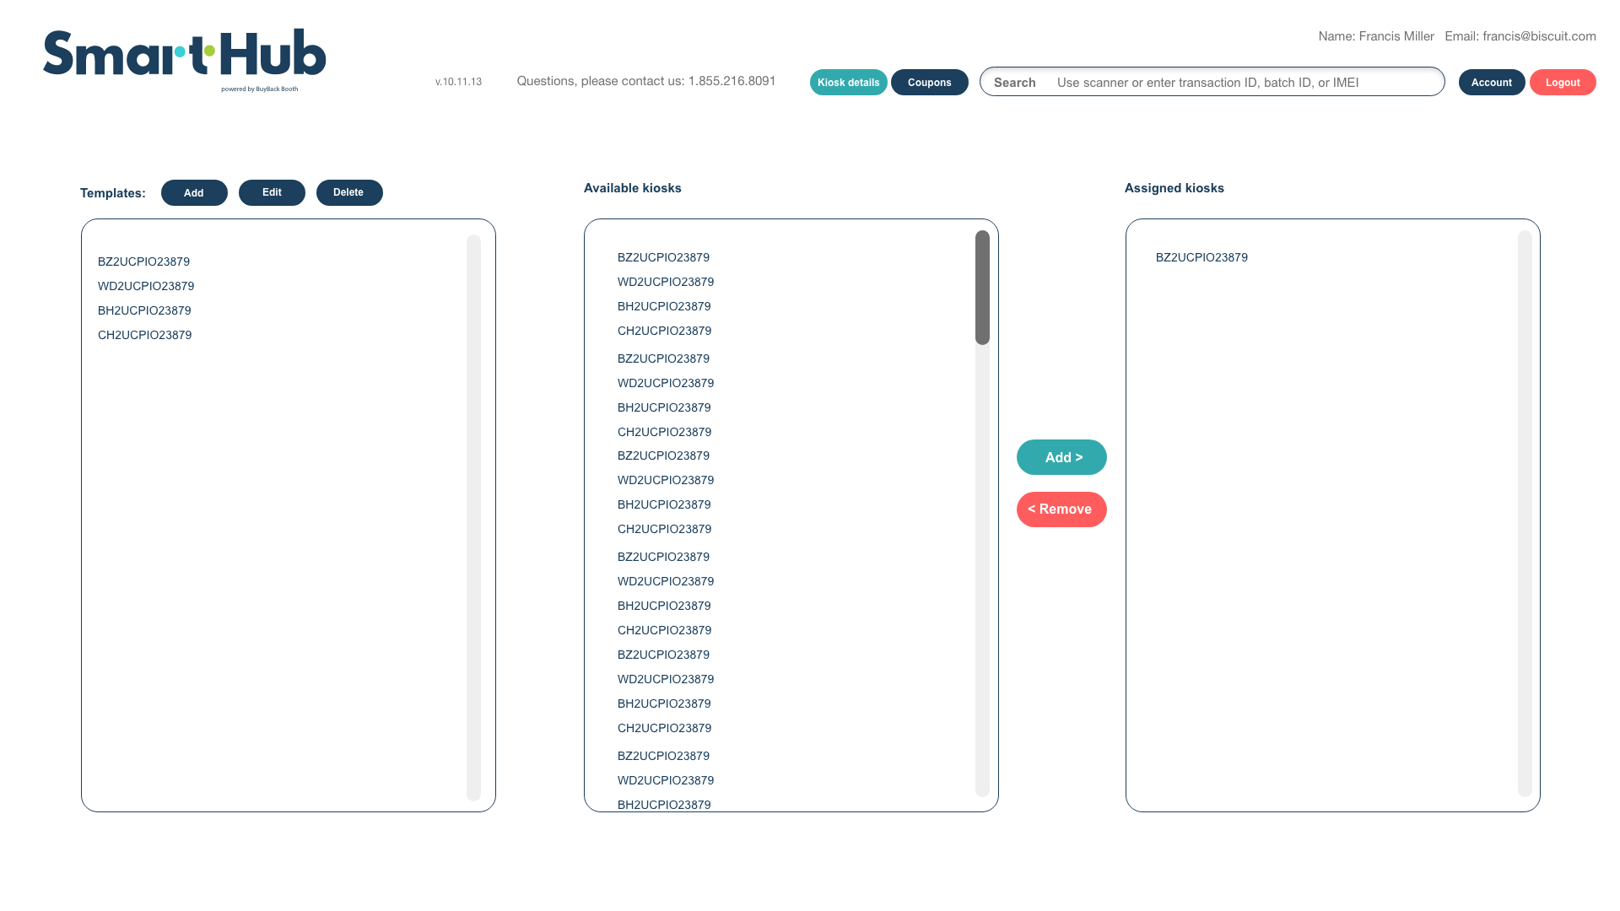The width and height of the screenshot is (1620, 911).
Task: Delete the selected template
Action: pos(349,193)
